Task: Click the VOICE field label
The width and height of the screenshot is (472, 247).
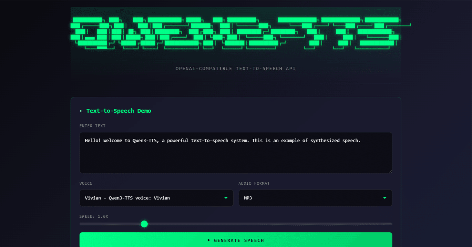Action: [x=86, y=184]
